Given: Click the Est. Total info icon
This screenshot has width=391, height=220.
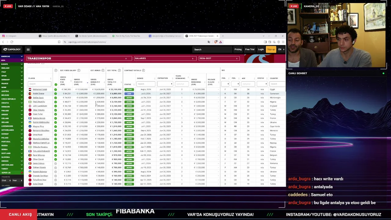Looking at the screenshot, I should tap(119, 71).
